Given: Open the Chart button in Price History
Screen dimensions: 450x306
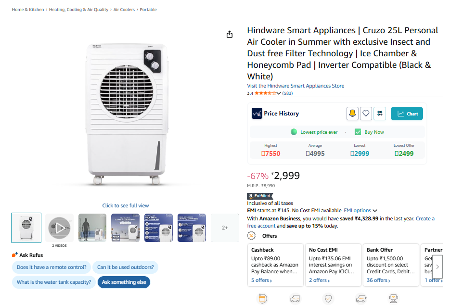Looking at the screenshot, I should tap(407, 114).
